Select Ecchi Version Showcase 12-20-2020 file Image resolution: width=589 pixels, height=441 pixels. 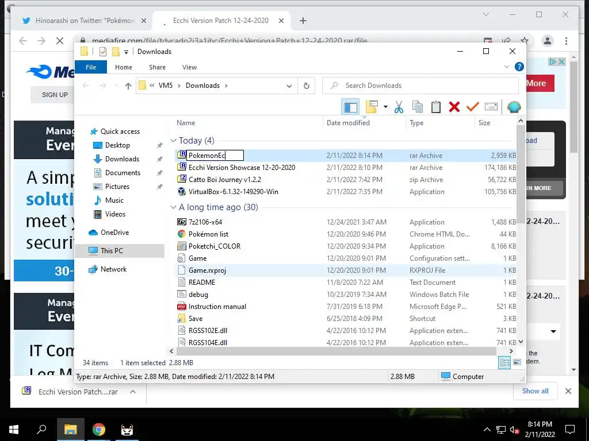[x=242, y=168]
